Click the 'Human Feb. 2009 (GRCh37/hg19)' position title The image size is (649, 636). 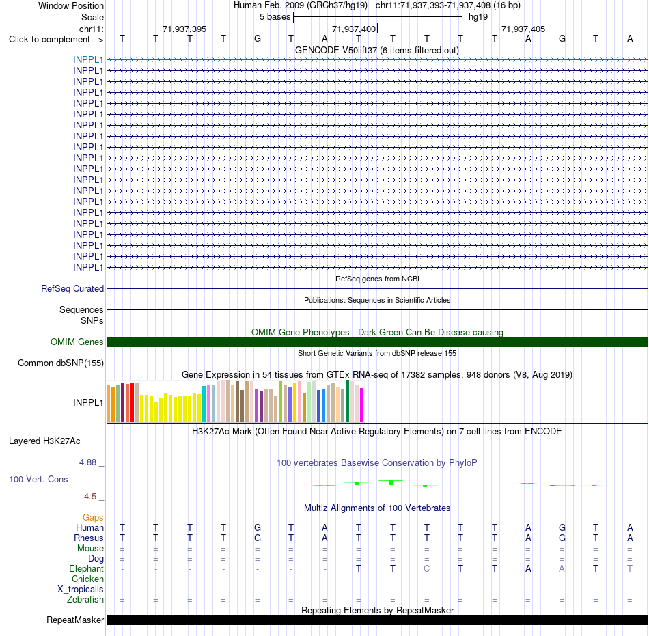coord(301,5)
